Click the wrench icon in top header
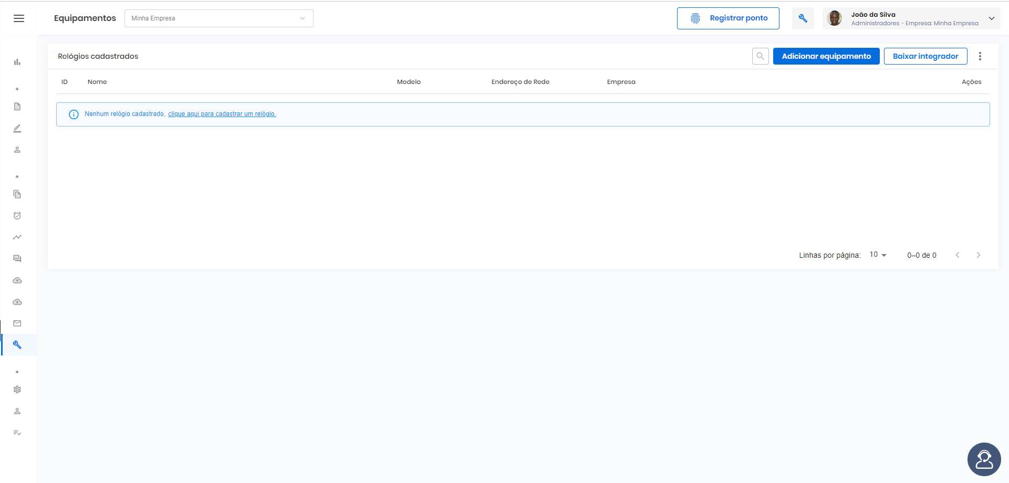Viewport: 1009px width, 483px height. point(803,18)
